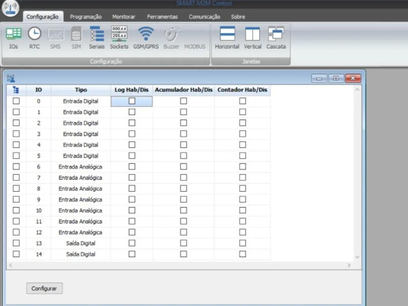Viewport: 408px width, 306px height.
Task: Enable Contador checkbox for IO 6
Action: [242, 167]
